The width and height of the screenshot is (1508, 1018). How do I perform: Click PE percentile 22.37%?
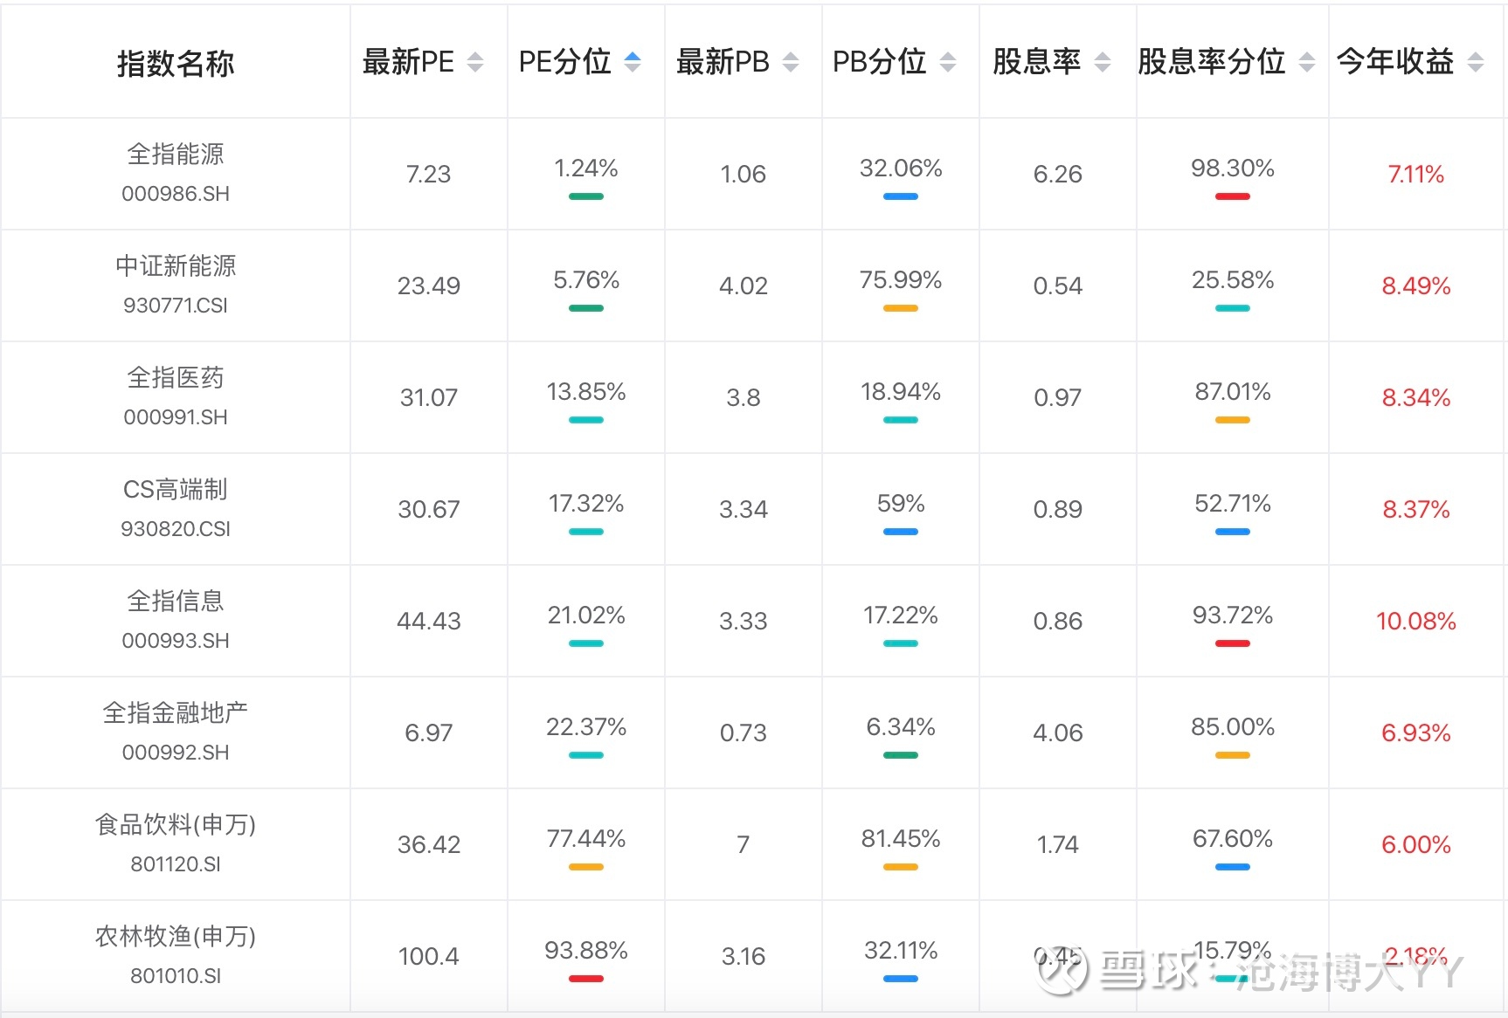pyautogui.click(x=586, y=727)
